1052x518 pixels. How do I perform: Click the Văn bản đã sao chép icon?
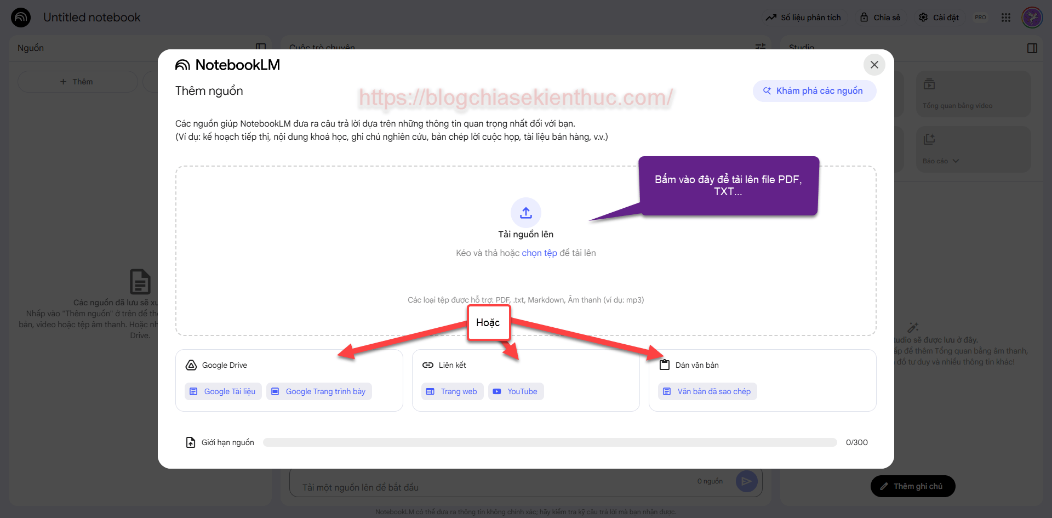coord(667,391)
